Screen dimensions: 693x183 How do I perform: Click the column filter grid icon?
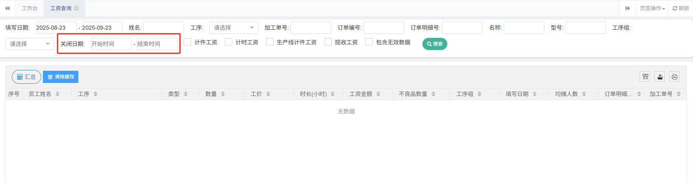click(645, 77)
